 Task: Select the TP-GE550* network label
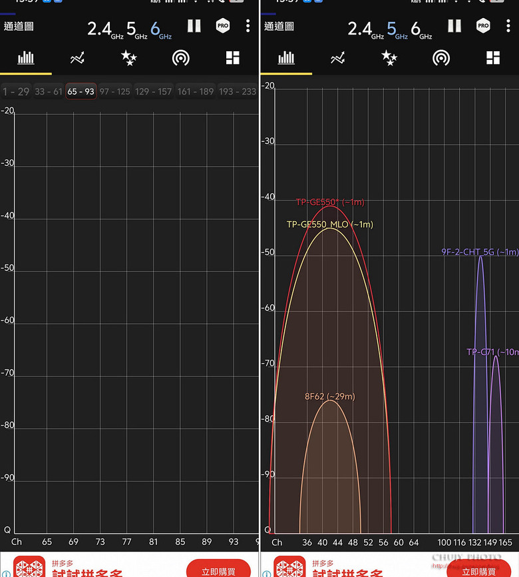pos(330,202)
